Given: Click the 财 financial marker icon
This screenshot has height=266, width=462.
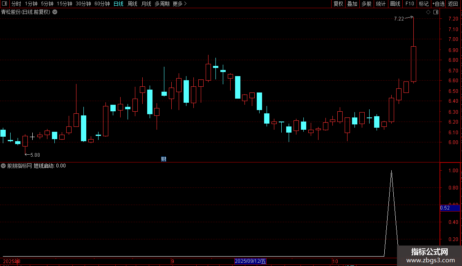Looking at the screenshot, I should tap(164, 159).
